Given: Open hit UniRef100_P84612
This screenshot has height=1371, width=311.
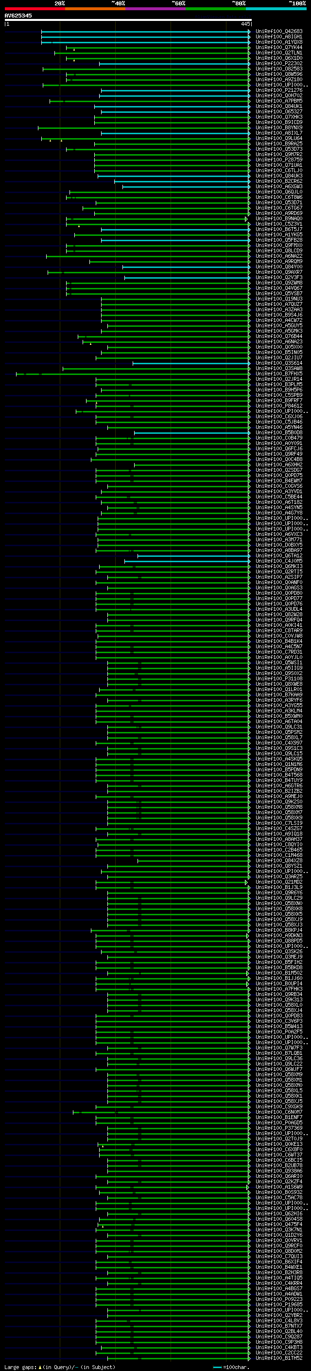Looking at the screenshot, I should [x=278, y=406].
